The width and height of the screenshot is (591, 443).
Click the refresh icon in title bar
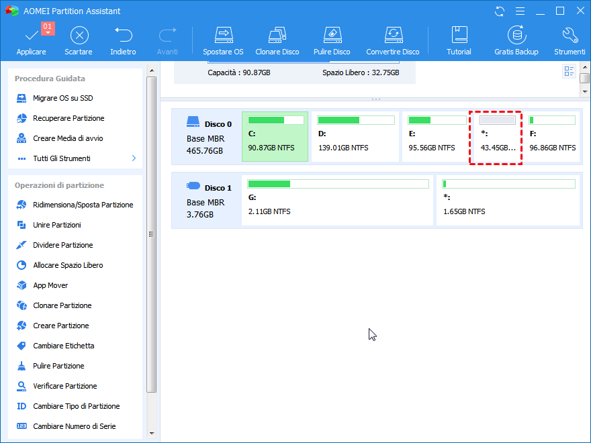click(x=500, y=11)
